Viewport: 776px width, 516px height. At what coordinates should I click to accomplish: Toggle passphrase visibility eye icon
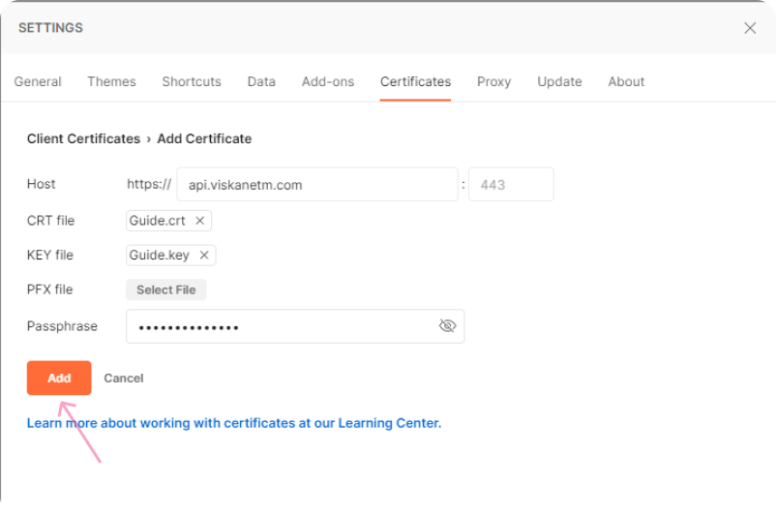click(447, 326)
